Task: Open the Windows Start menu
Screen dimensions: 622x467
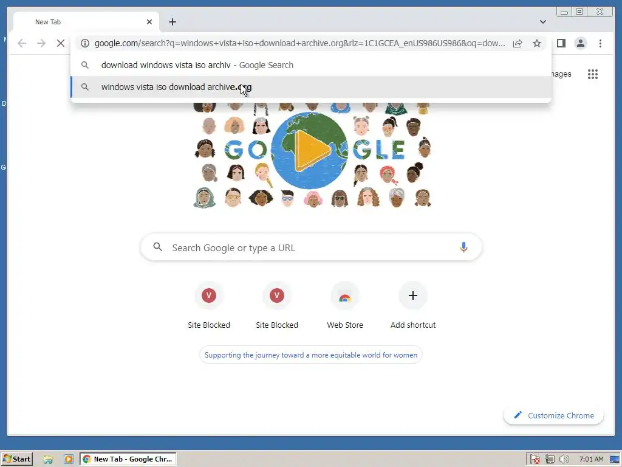Action: [17, 459]
